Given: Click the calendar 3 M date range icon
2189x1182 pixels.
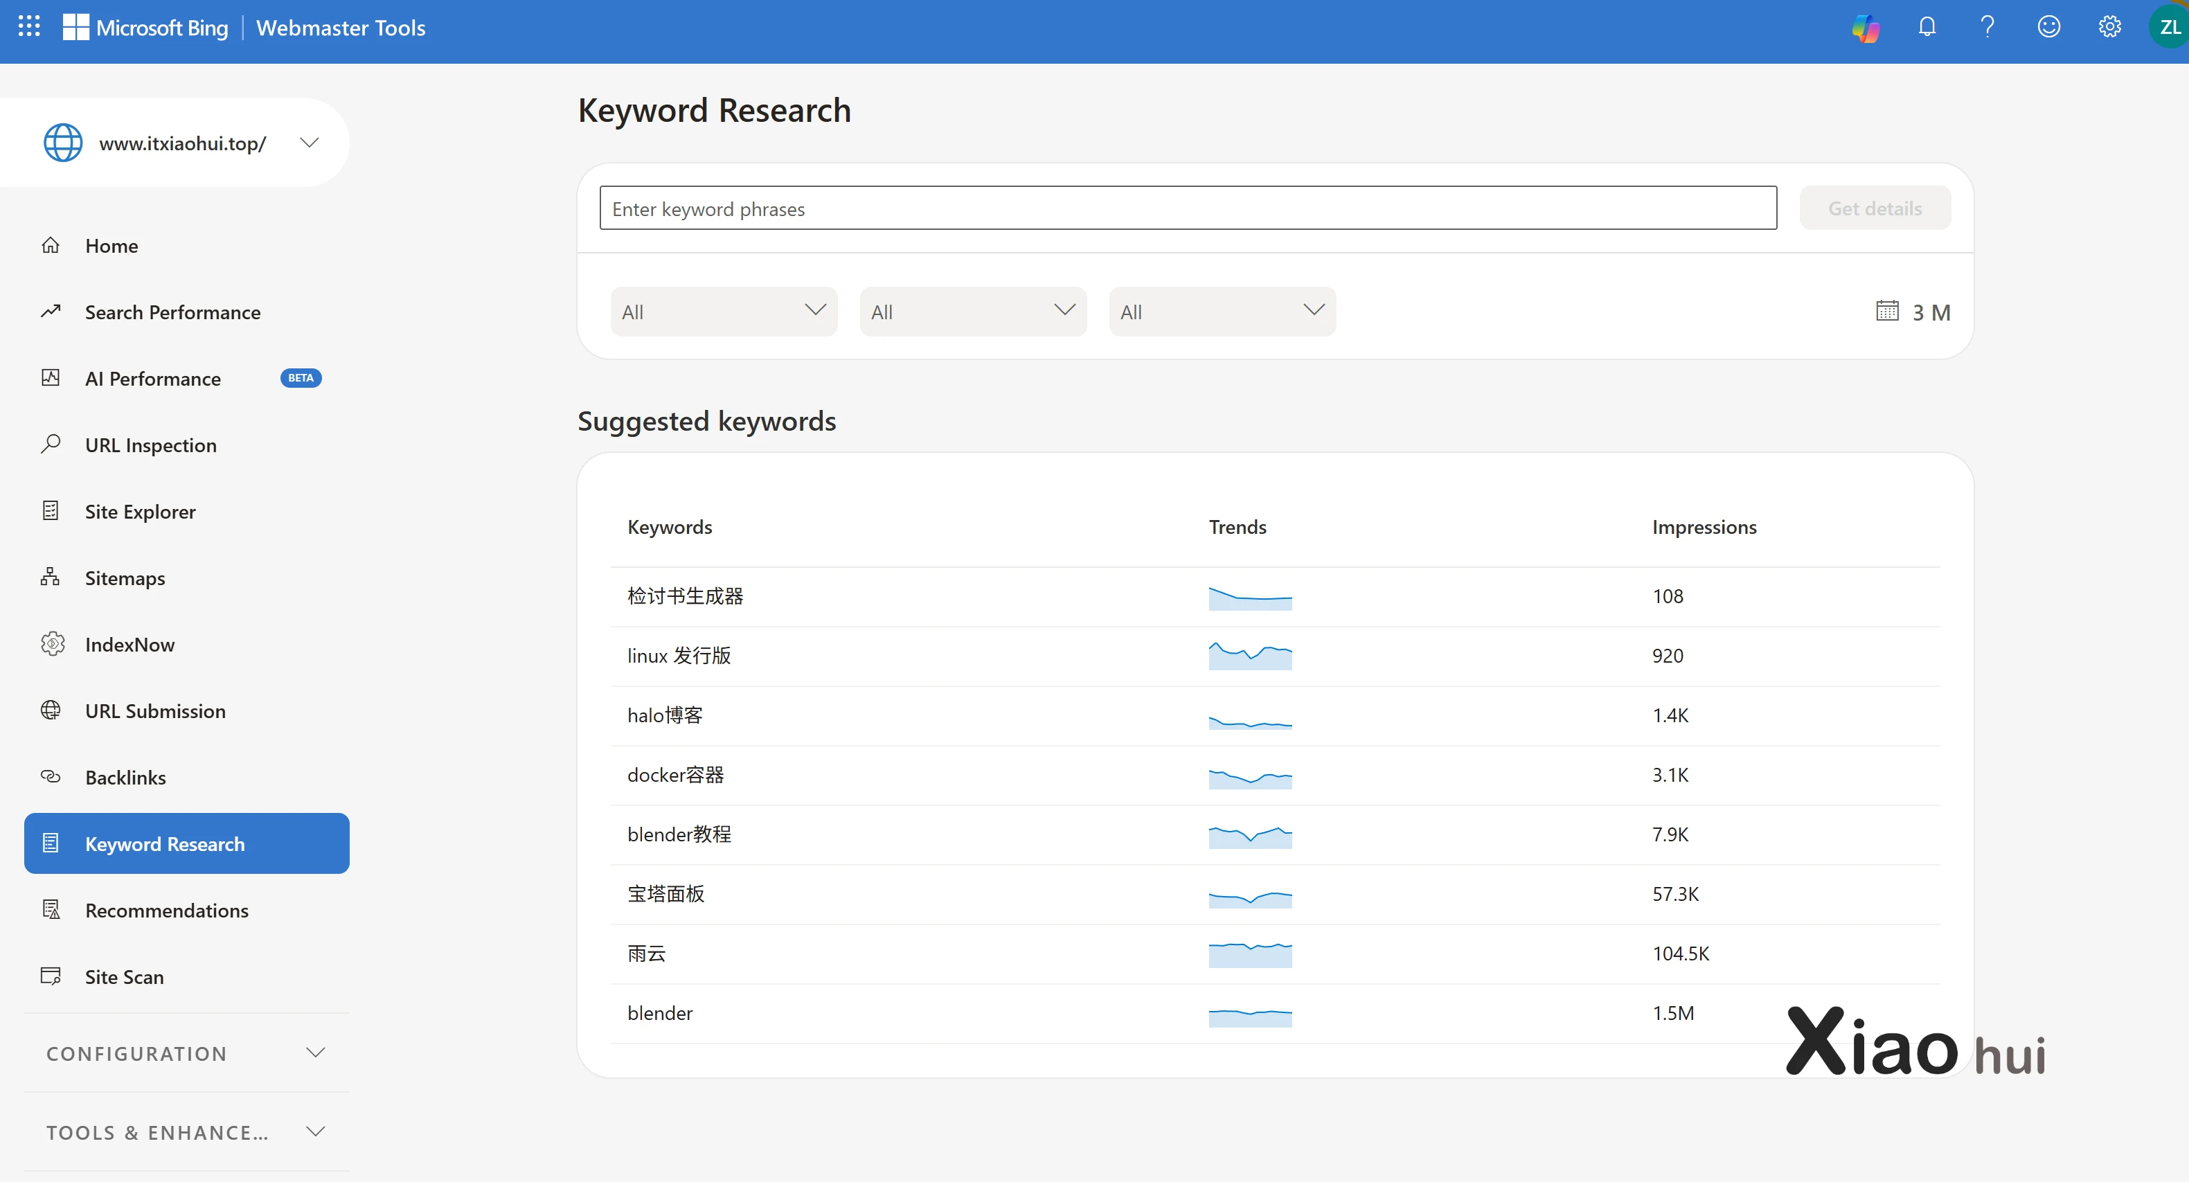Looking at the screenshot, I should tap(1886, 311).
